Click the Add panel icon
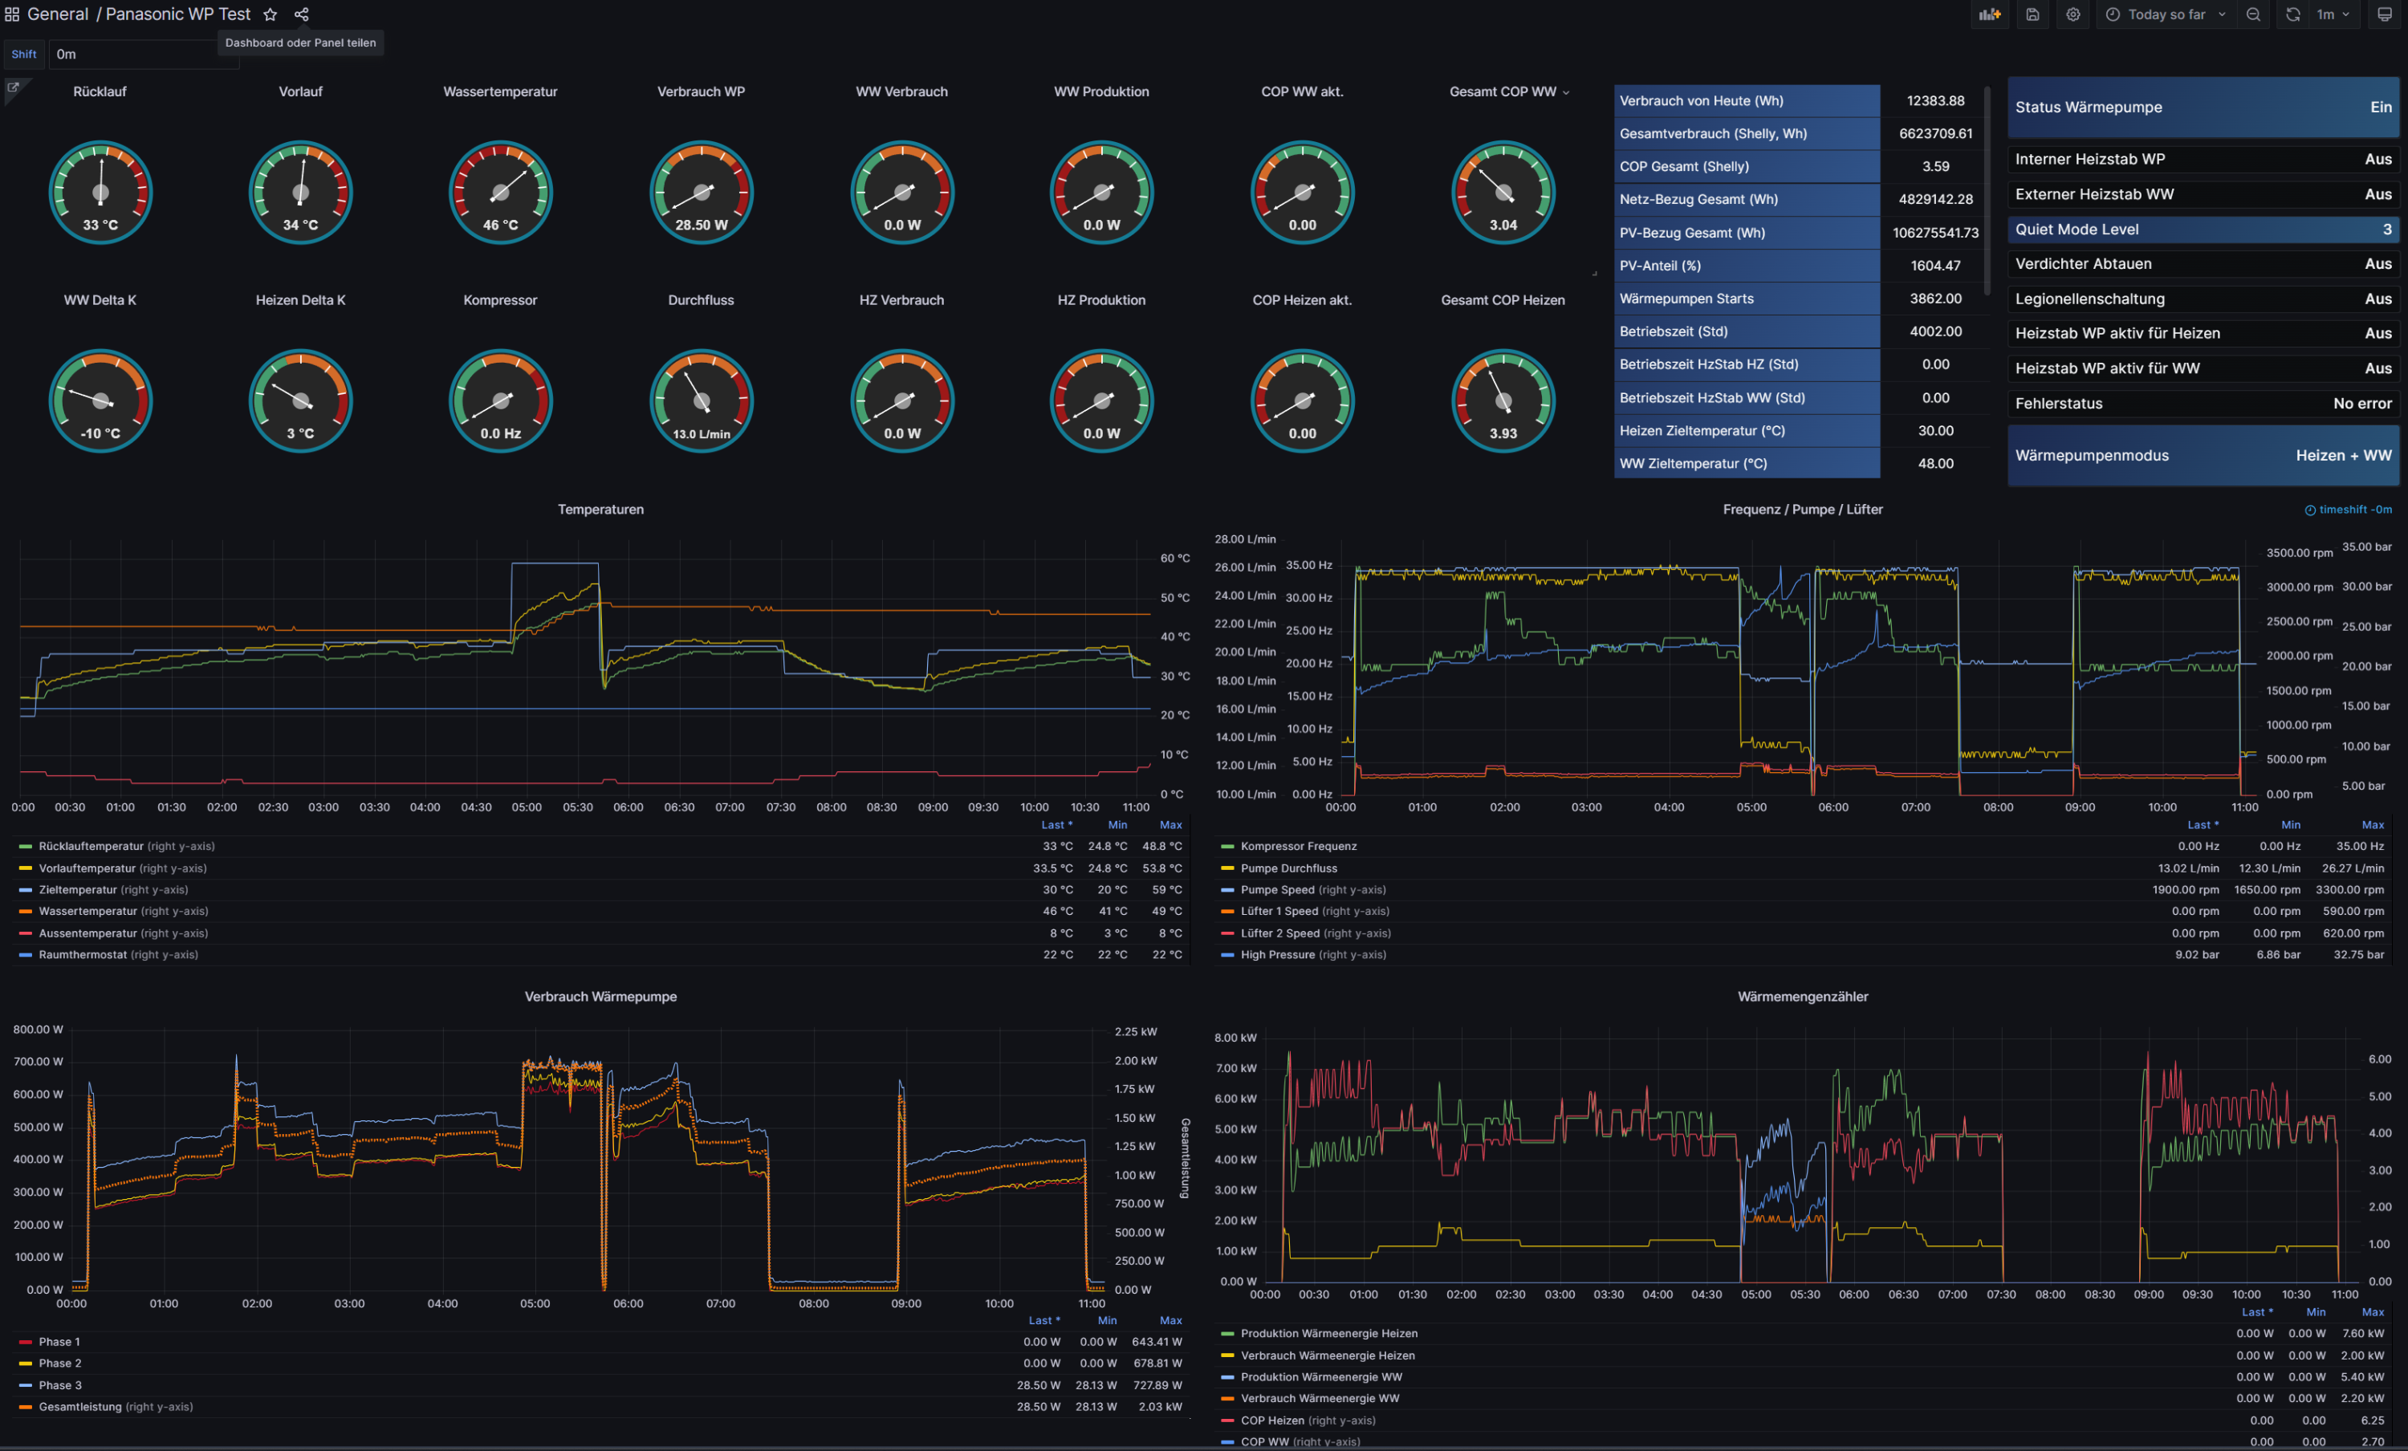Viewport: 2408px width, 1451px height. 1990,14
